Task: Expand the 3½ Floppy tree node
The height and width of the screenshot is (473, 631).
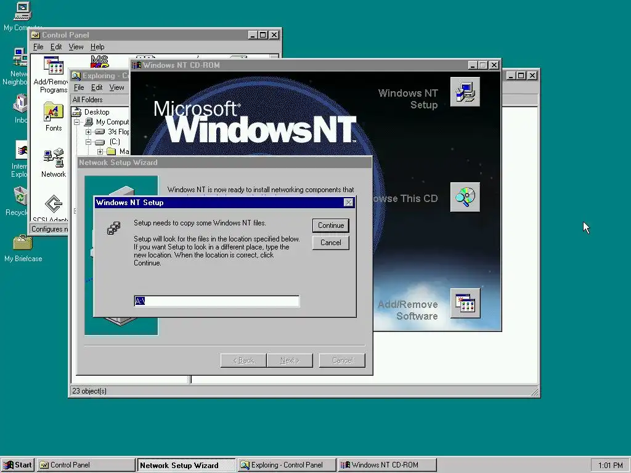Action: [89, 132]
